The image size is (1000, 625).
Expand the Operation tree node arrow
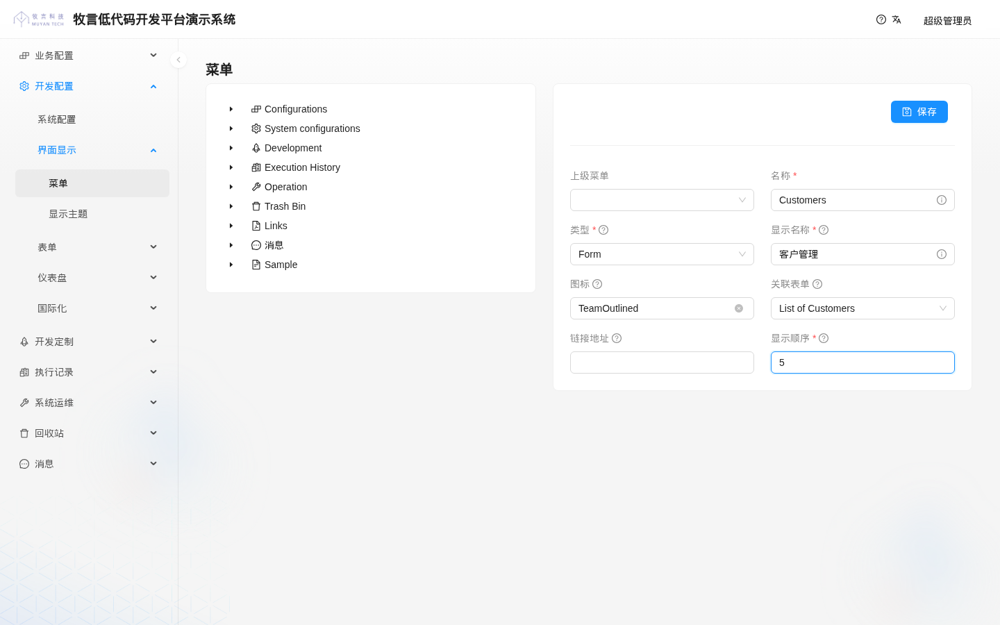[231, 187]
